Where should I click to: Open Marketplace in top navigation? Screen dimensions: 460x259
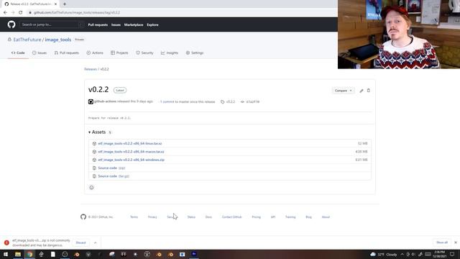coord(134,25)
